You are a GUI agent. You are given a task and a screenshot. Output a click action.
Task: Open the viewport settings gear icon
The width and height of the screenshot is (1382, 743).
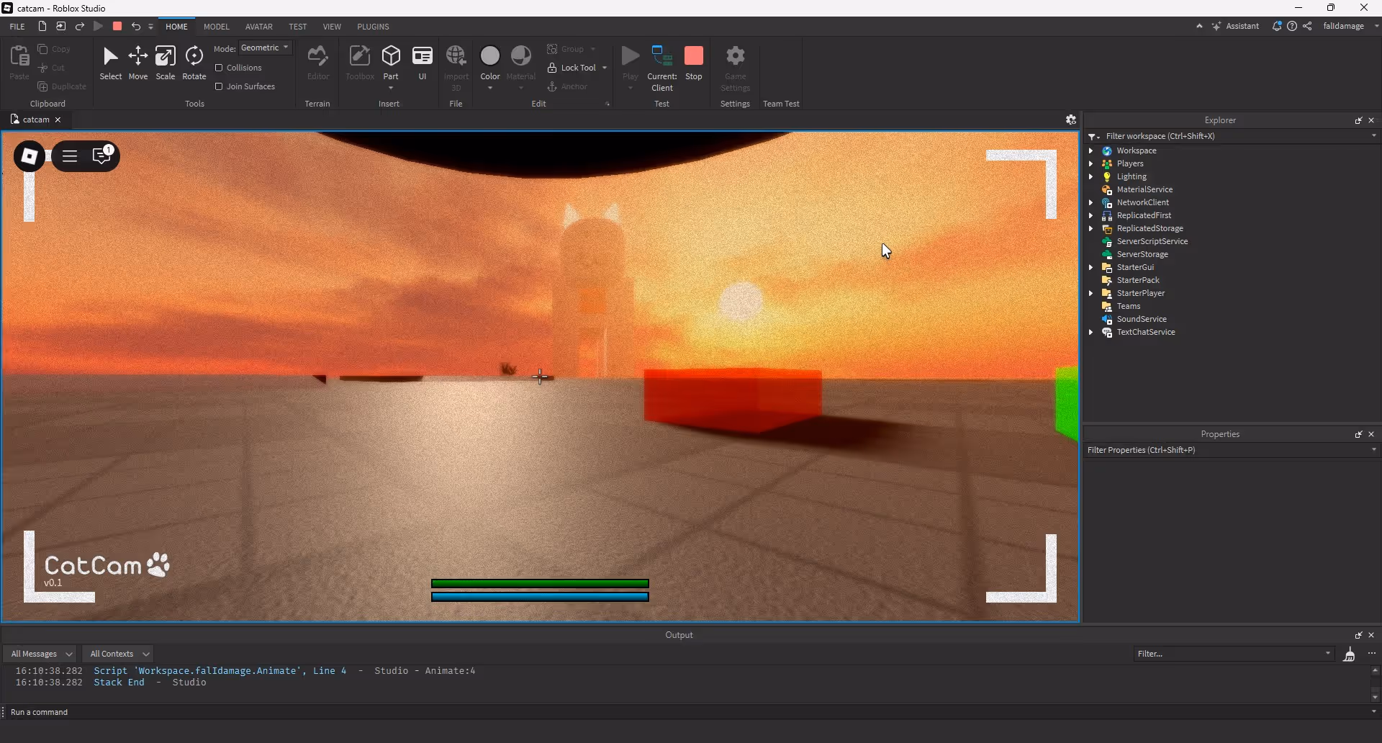click(x=1070, y=120)
